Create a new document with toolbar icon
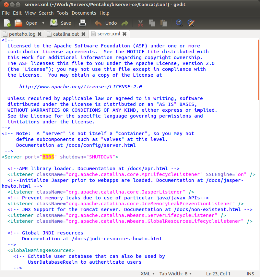 [7, 23]
